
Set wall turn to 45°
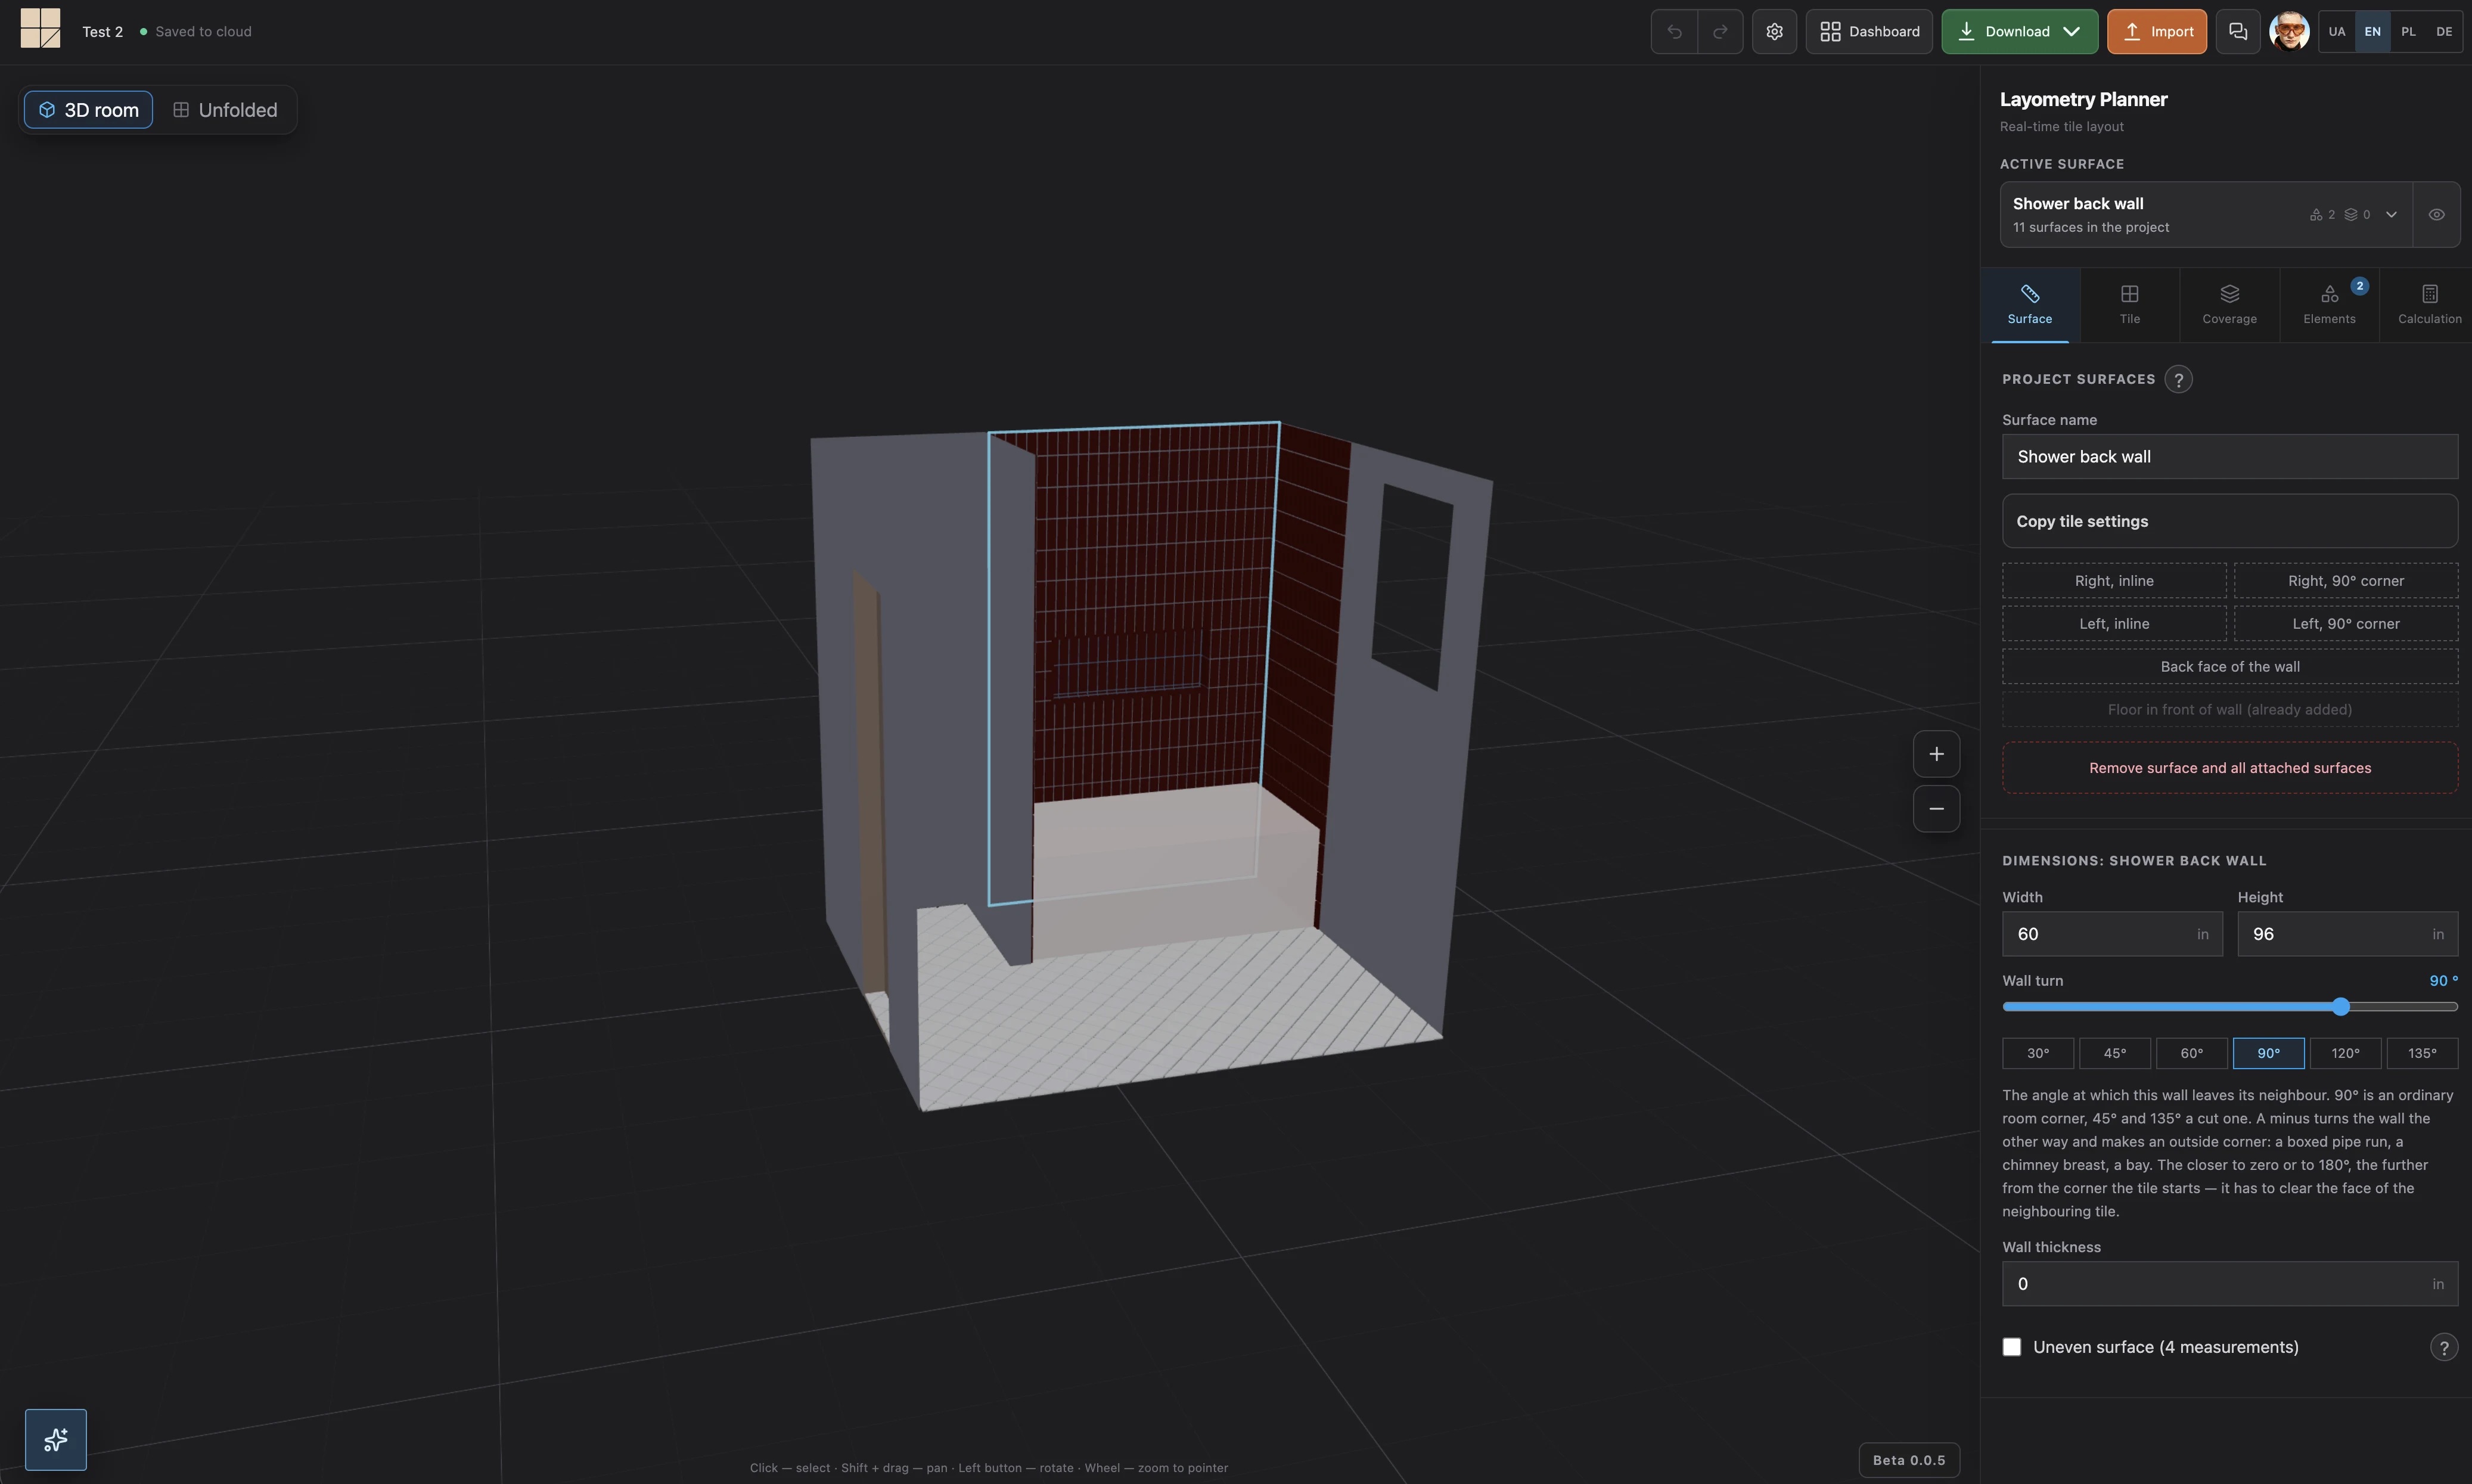2115,1053
